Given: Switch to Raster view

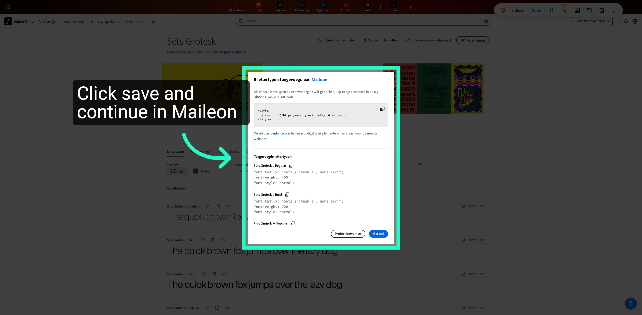Looking at the screenshot, I should coord(202,171).
